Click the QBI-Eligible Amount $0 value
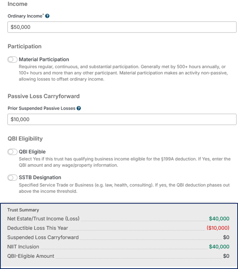Viewport: 238px width, 269px height. pyautogui.click(x=226, y=256)
